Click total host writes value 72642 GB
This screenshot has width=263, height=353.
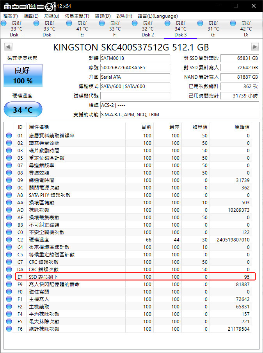[240, 68]
